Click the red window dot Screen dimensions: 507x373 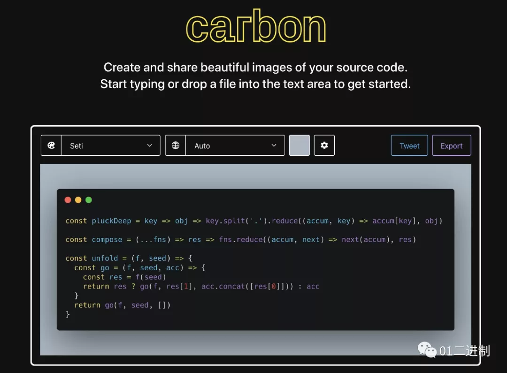pyautogui.click(x=68, y=200)
